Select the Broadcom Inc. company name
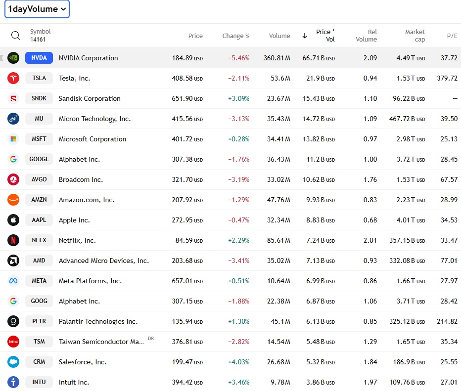The height and width of the screenshot is (391, 461). (x=81, y=180)
